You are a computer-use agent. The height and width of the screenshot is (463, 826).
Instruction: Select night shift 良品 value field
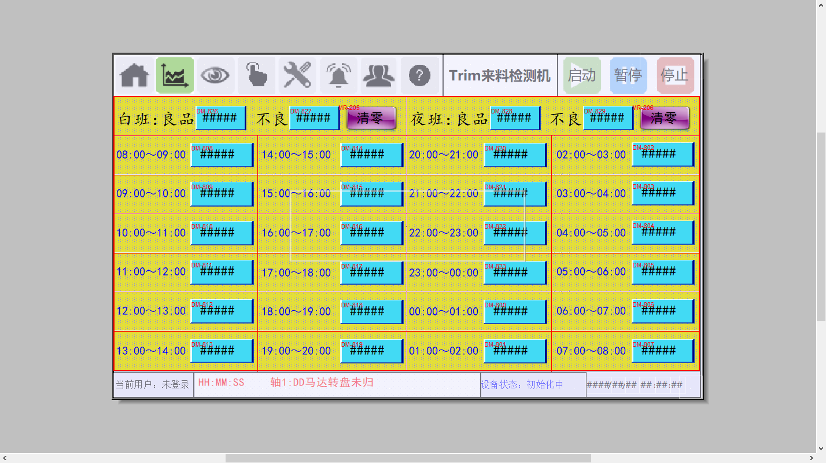tap(515, 118)
